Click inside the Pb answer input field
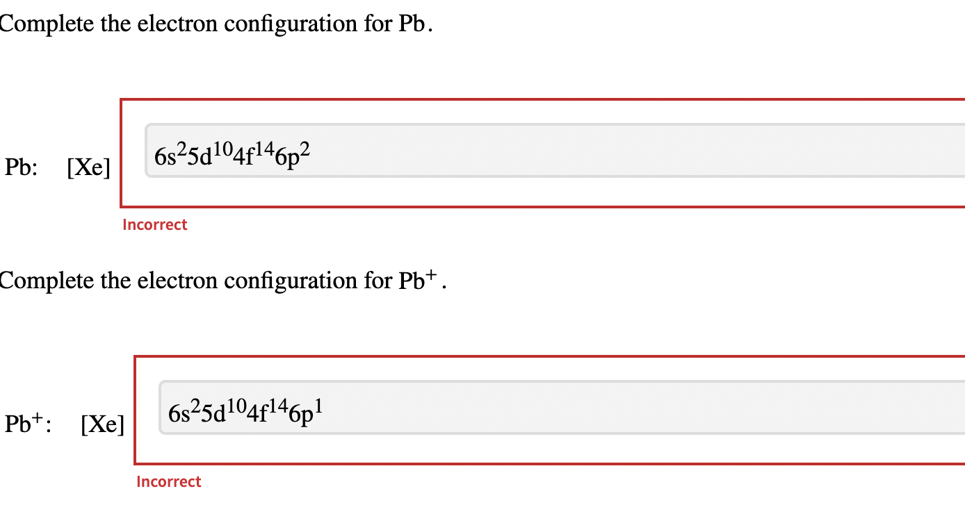Image resolution: width=965 pixels, height=514 pixels. 487,150
